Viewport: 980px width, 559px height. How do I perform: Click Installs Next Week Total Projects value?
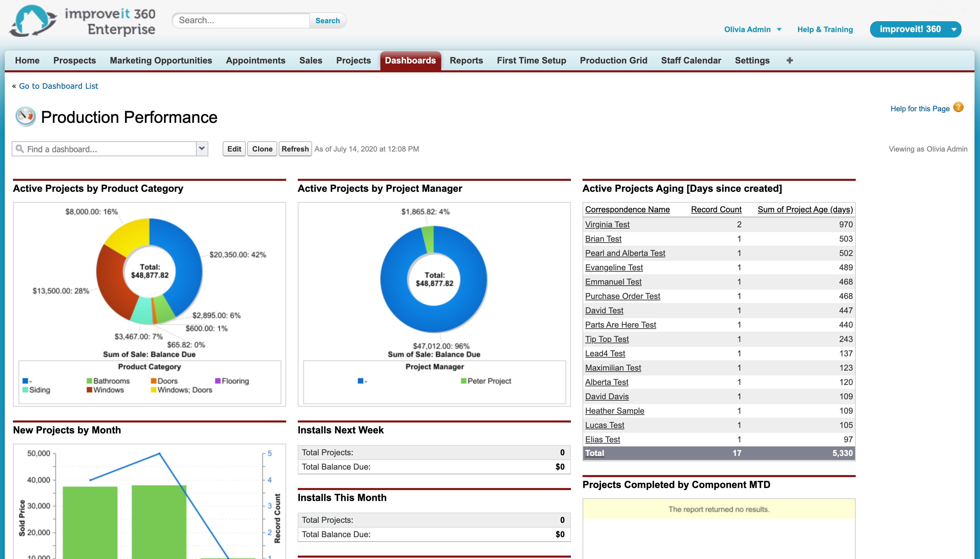[x=562, y=452]
